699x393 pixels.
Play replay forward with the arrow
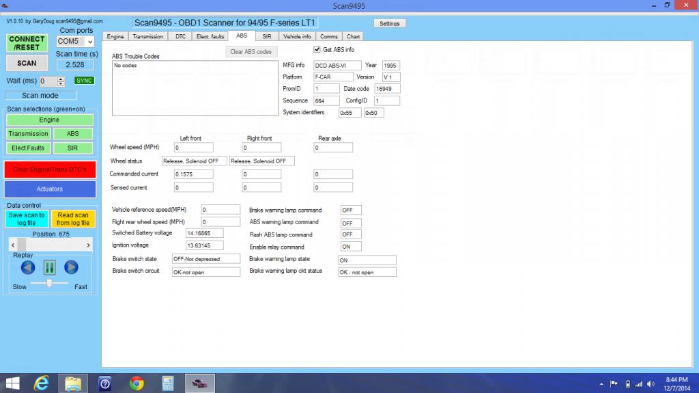[71, 267]
